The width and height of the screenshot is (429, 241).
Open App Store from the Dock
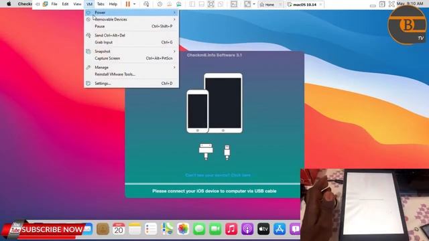tap(280, 229)
